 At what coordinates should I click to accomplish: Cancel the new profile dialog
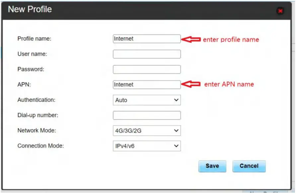tap(249, 166)
